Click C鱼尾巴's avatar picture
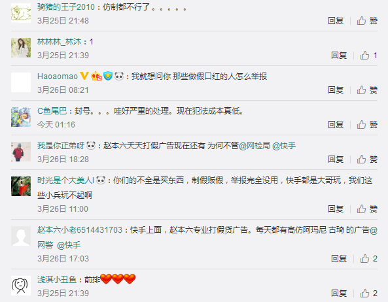 (21, 117)
